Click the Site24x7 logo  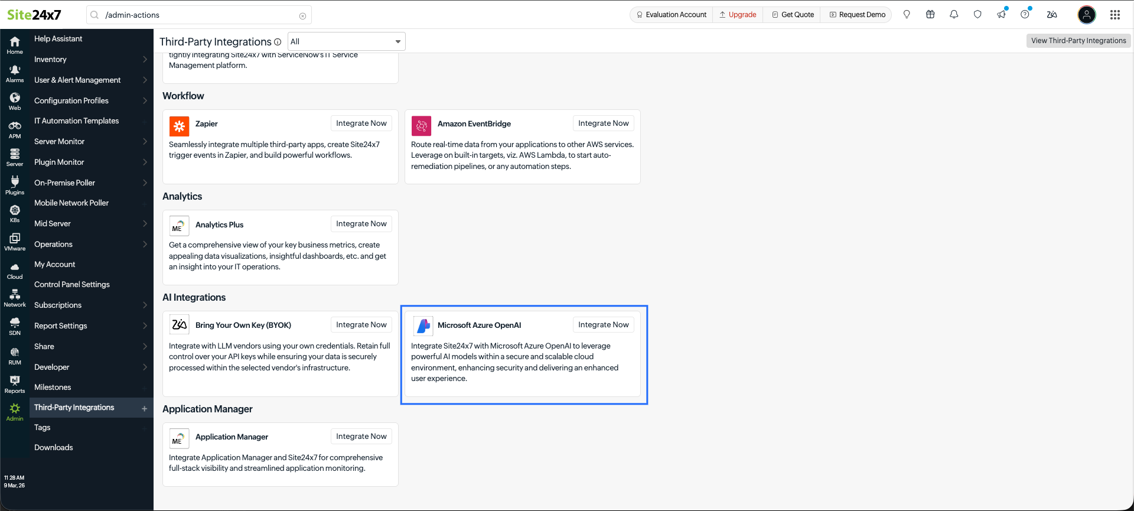tap(34, 15)
